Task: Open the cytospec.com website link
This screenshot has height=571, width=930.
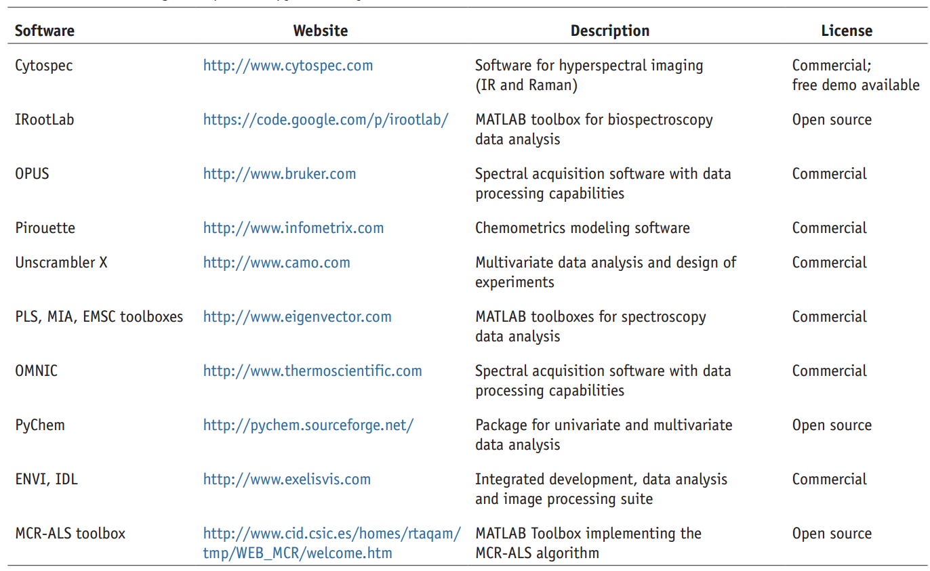Action: pyautogui.click(x=287, y=66)
